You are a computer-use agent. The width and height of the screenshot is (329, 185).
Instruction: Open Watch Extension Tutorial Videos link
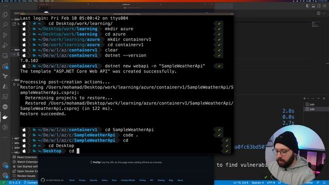coord(25,162)
